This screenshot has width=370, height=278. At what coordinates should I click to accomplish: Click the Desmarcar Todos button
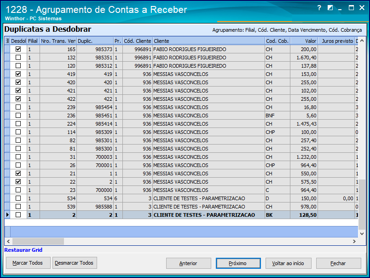tap(75, 263)
